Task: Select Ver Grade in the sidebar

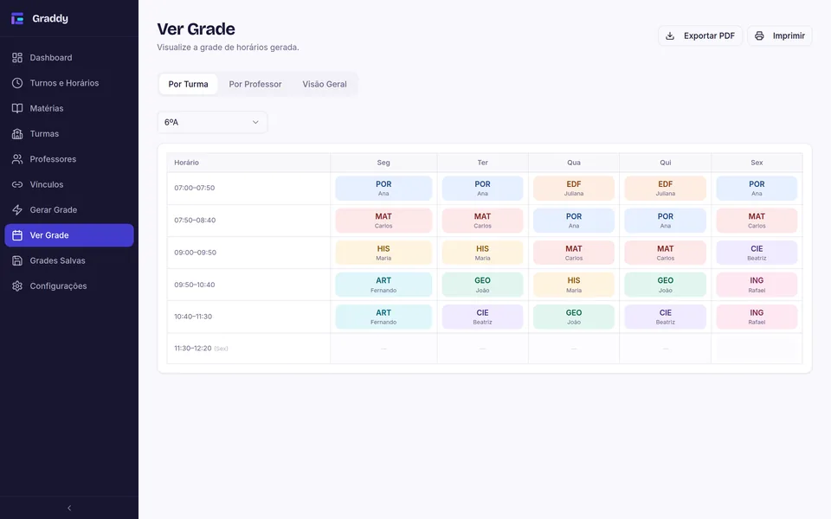Action: coord(69,235)
